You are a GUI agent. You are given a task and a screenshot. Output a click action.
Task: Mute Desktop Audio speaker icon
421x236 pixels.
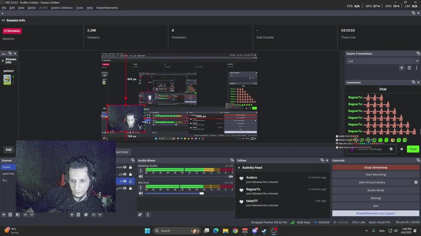[x=141, y=176]
